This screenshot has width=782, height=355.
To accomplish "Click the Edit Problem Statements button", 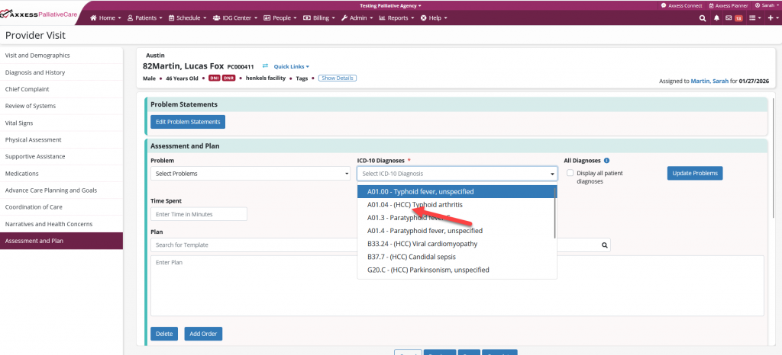I will point(187,122).
